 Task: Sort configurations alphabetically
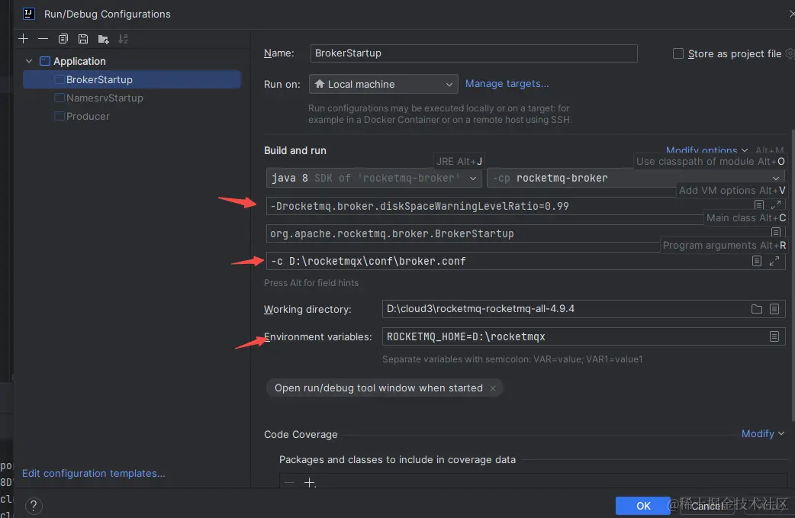[x=123, y=39]
